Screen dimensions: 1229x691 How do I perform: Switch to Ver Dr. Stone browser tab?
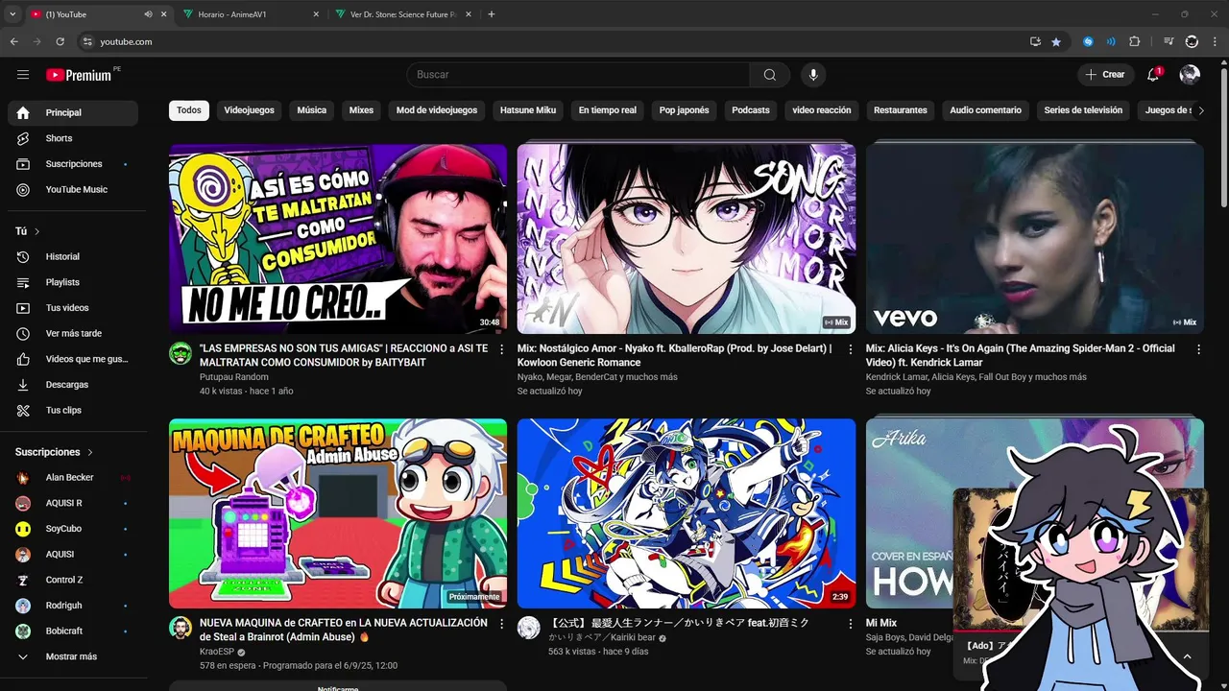tap(401, 14)
